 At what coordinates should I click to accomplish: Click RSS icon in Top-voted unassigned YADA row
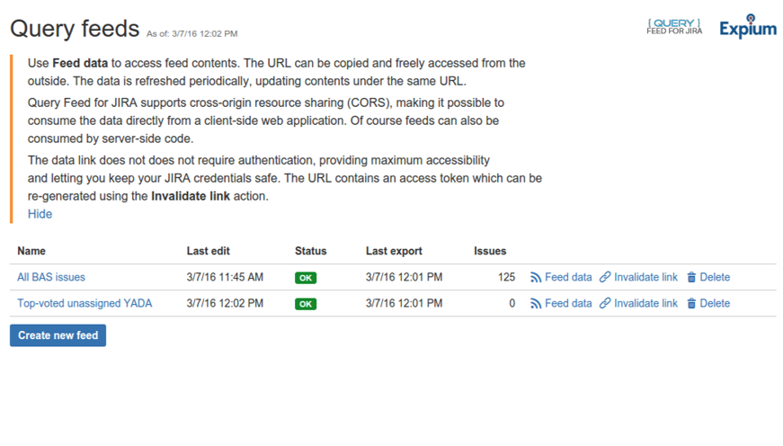(536, 304)
